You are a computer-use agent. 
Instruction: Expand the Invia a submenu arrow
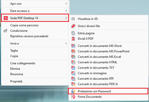(x=66, y=43)
